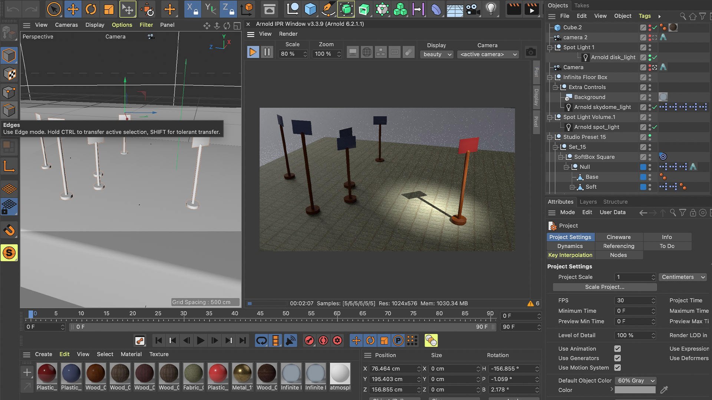Uncheck the Use Animation checkbox

[x=617, y=349]
